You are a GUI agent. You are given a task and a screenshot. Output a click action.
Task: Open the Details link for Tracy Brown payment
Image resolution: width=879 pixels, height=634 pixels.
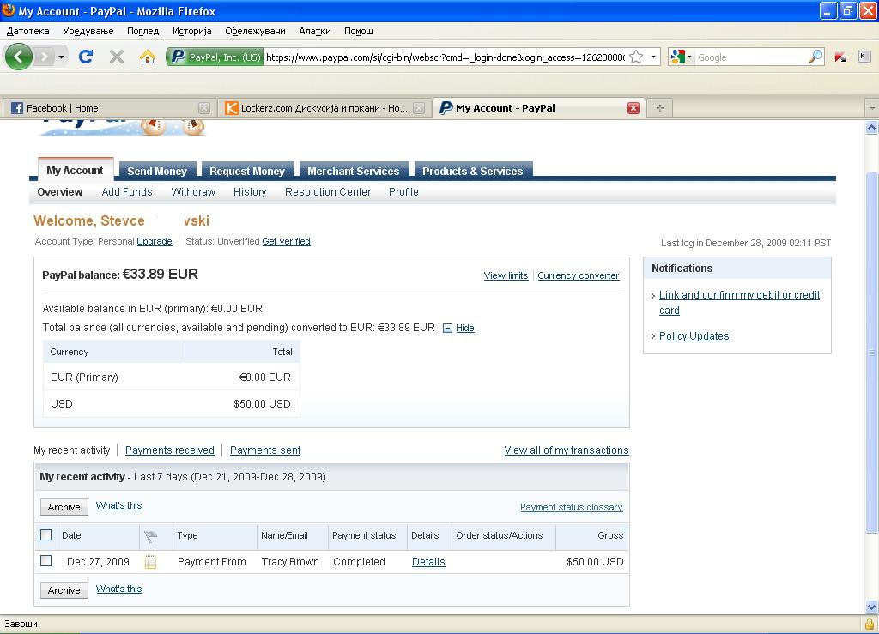click(428, 562)
